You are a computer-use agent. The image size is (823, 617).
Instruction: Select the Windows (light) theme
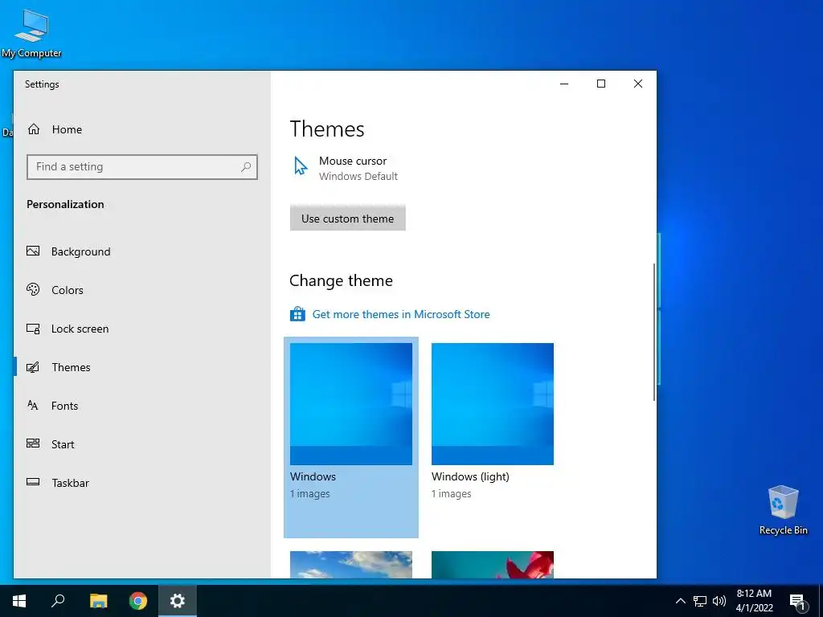(x=493, y=404)
